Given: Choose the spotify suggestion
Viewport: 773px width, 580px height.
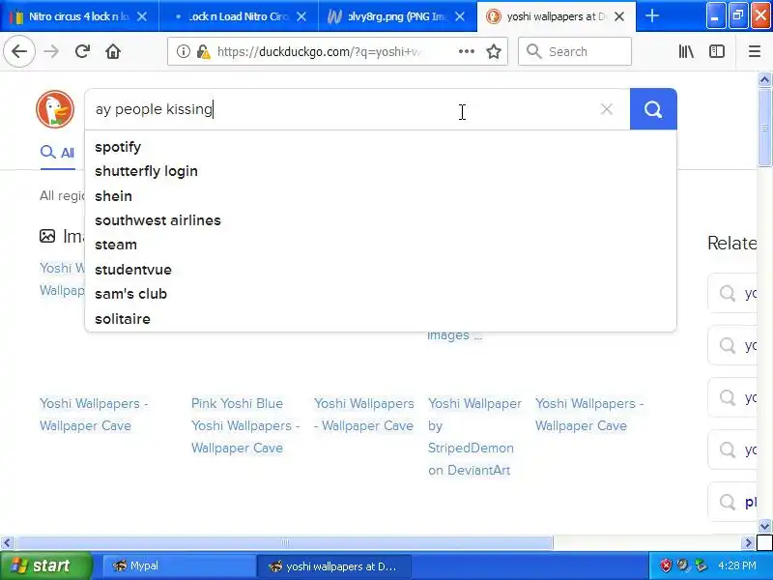Looking at the screenshot, I should (x=381, y=147).
